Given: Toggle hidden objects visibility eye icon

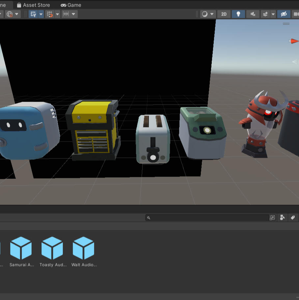Looking at the screenshot, I should point(284,14).
